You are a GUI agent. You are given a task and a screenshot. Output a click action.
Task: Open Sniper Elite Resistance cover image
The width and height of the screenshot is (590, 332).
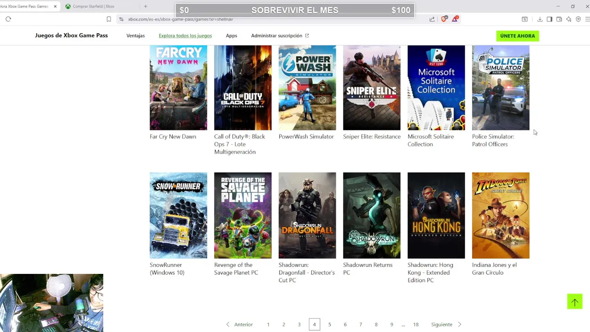point(372,88)
